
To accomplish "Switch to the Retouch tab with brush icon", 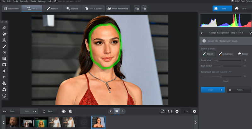I will (52, 9).
